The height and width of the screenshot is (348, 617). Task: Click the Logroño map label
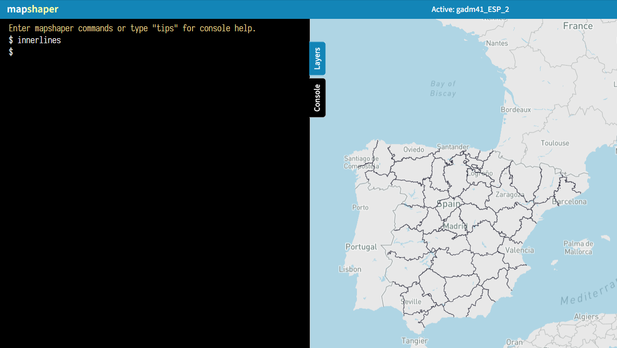pyautogui.click(x=480, y=174)
